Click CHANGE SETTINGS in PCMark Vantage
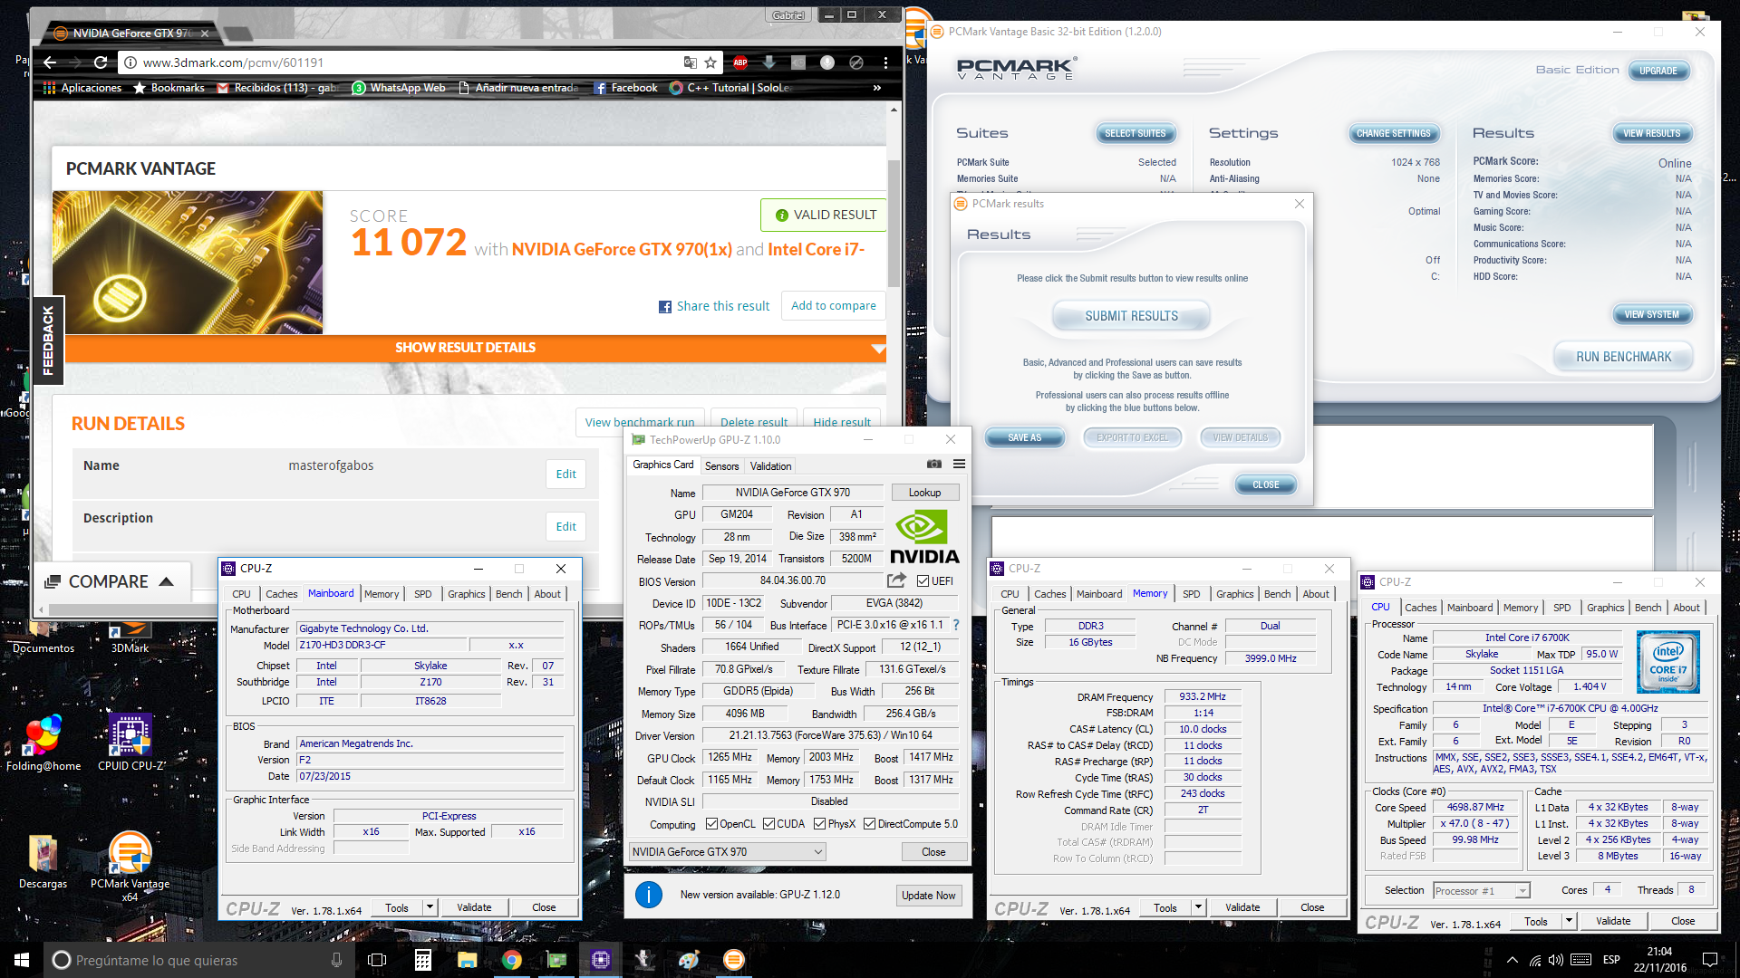 [x=1393, y=133]
